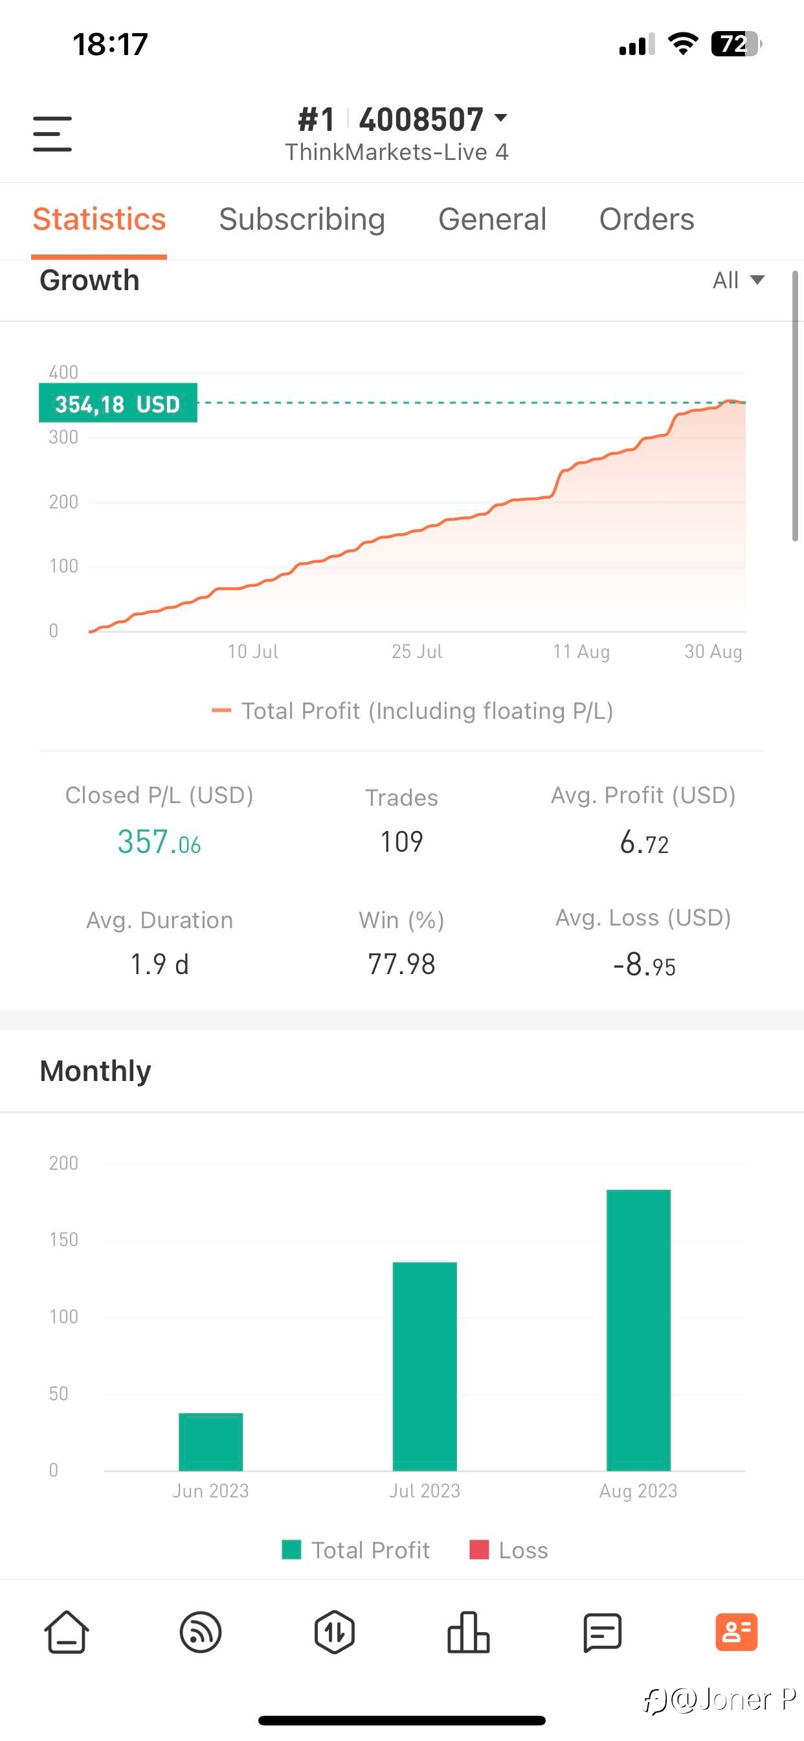The height and width of the screenshot is (1741, 804).
Task: Toggle Total Profit floating P/L legend
Action: click(412, 711)
